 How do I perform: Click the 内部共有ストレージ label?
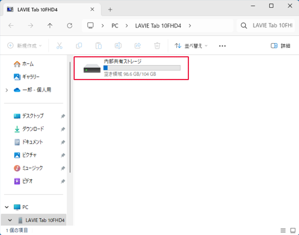coord(123,61)
